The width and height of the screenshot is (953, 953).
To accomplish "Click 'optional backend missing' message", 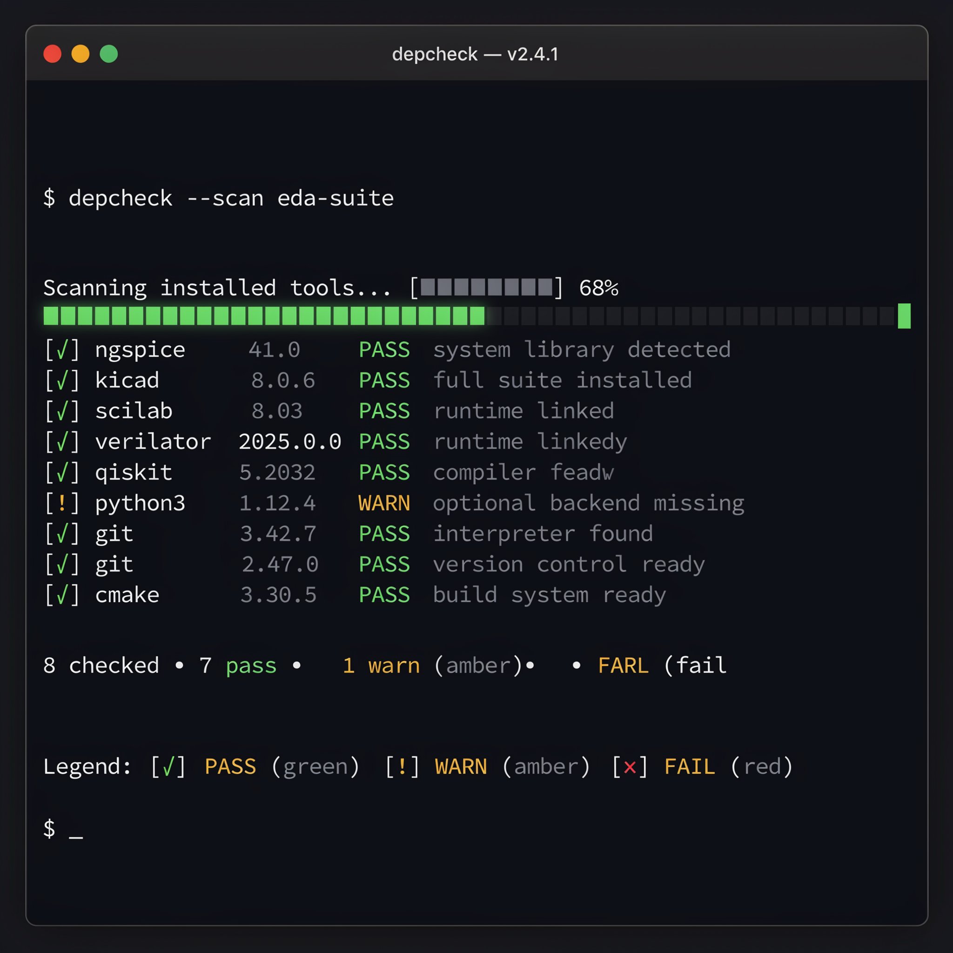I will (589, 504).
